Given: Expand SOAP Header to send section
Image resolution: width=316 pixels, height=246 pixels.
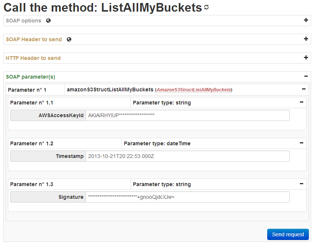Looking at the screenshot, I should coord(306,39).
